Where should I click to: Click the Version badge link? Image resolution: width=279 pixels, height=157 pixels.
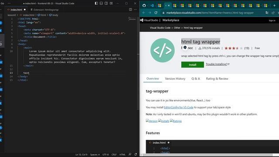coord(152,121)
